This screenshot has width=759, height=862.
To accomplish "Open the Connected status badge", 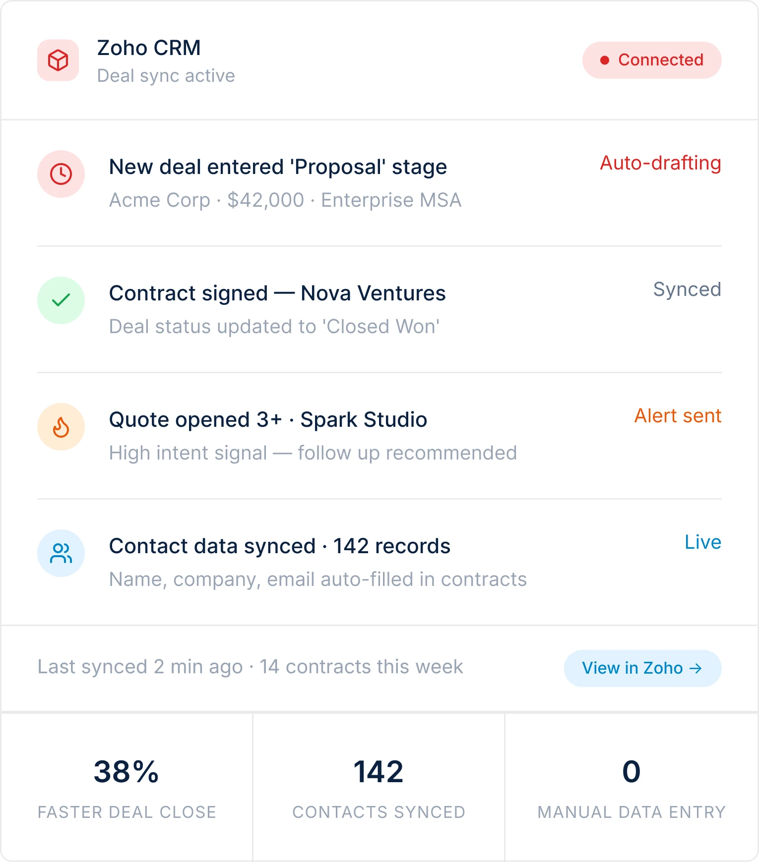I will pyautogui.click(x=652, y=60).
